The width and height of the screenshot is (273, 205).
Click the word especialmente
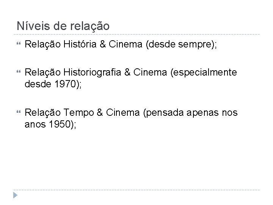coord(204,73)
